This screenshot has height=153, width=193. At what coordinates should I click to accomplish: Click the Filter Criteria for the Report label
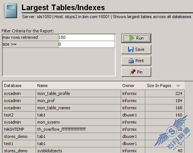pyautogui.click(x=28, y=31)
